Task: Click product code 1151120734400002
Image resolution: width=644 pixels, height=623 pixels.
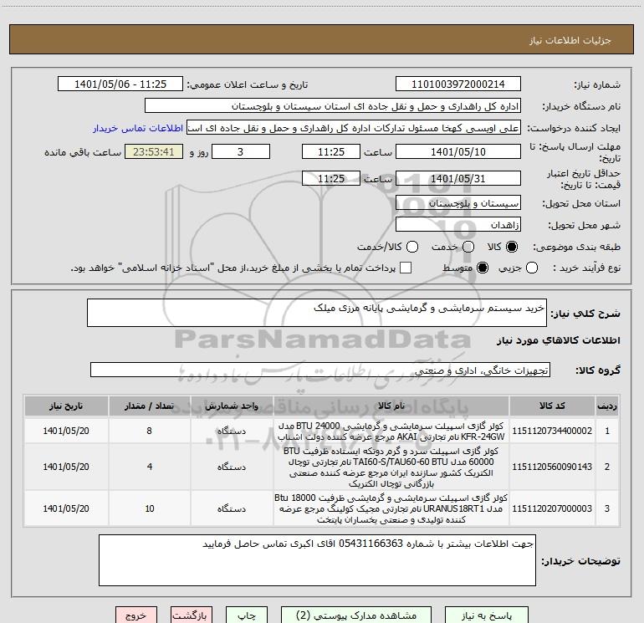Action: click(x=552, y=431)
